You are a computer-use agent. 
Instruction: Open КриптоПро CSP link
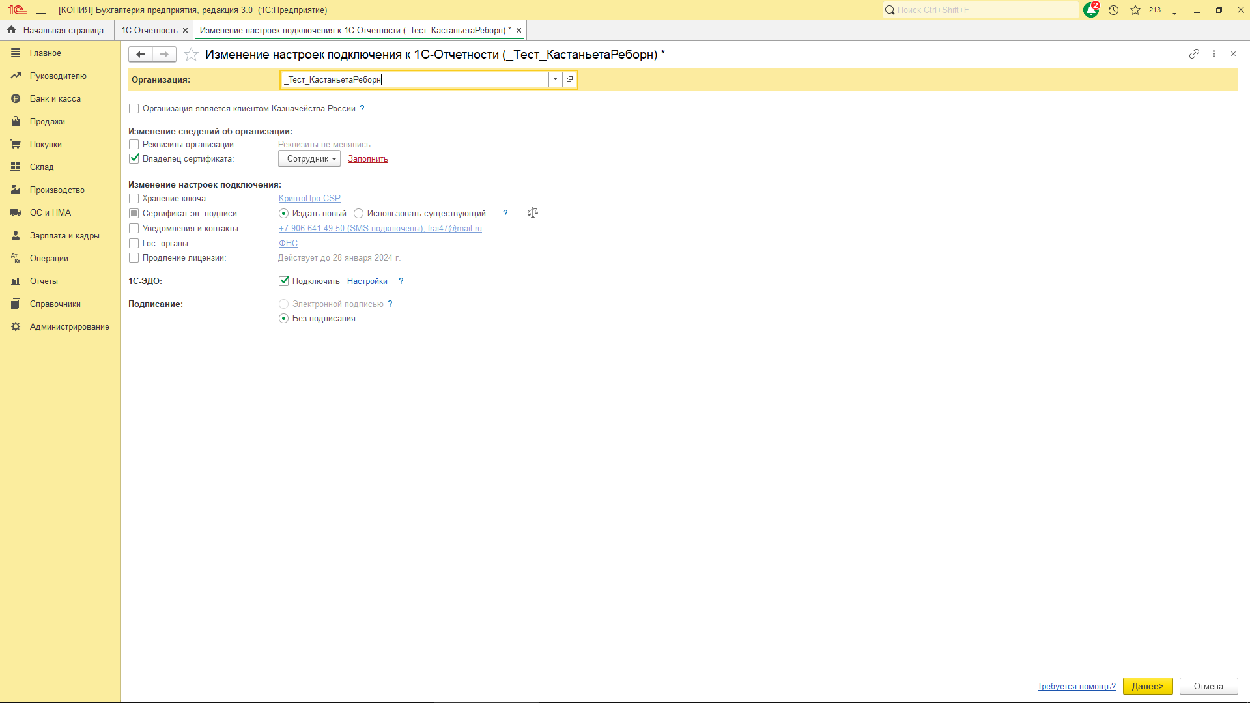click(x=309, y=198)
